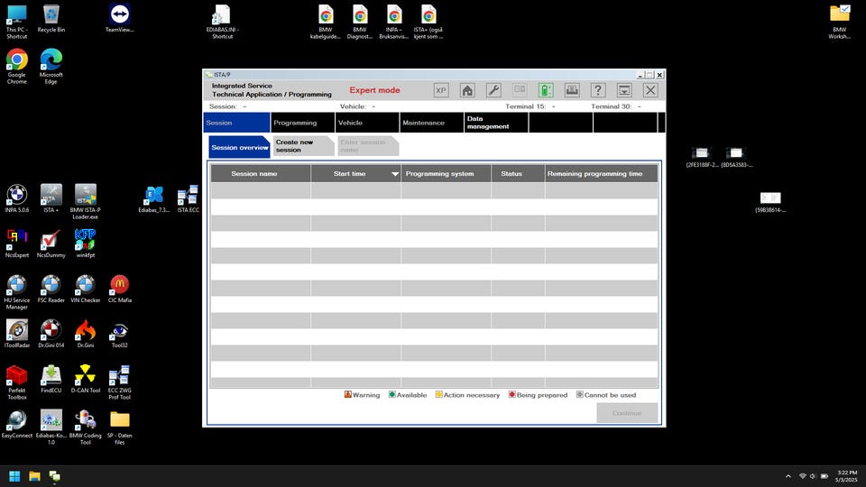The height and width of the screenshot is (487, 866).
Task: Launch FSC Reader desktop icon
Action: tap(51, 289)
